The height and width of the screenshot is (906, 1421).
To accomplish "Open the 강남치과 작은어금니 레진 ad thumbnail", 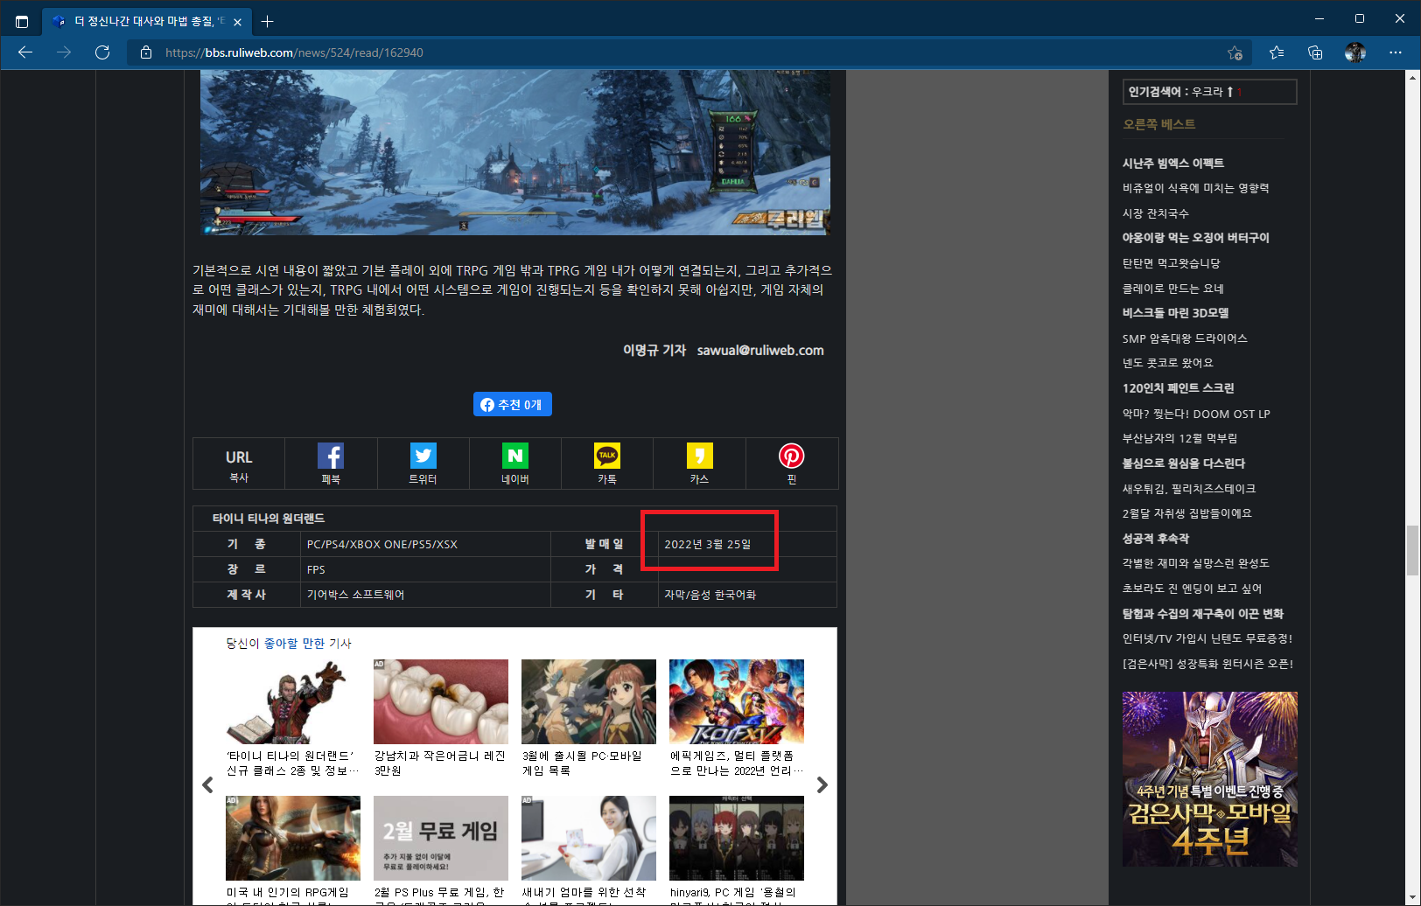I will coord(440,701).
